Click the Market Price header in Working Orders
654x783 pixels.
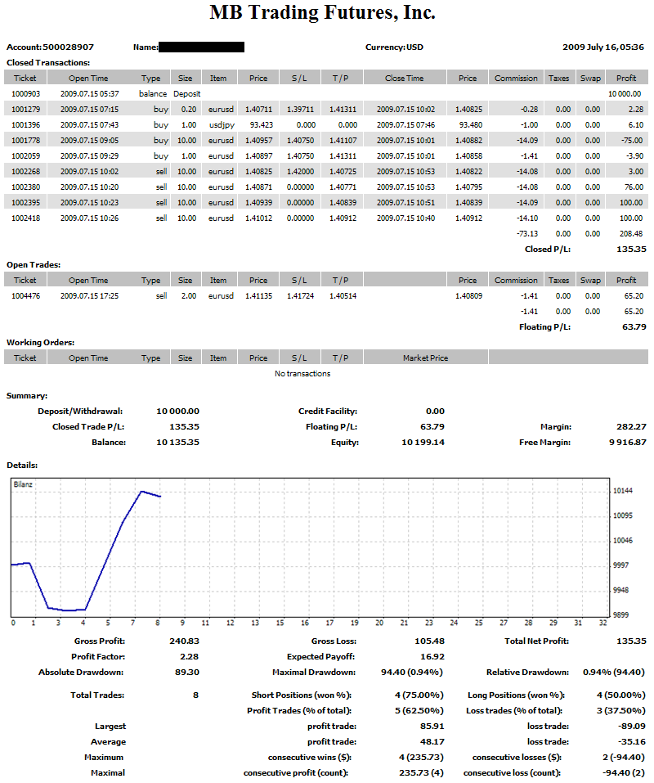pos(425,358)
